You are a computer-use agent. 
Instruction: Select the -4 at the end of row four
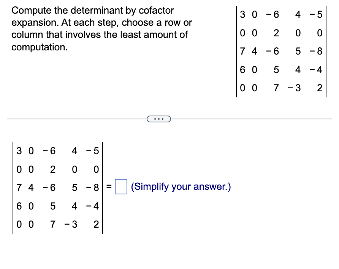[x=93, y=206]
